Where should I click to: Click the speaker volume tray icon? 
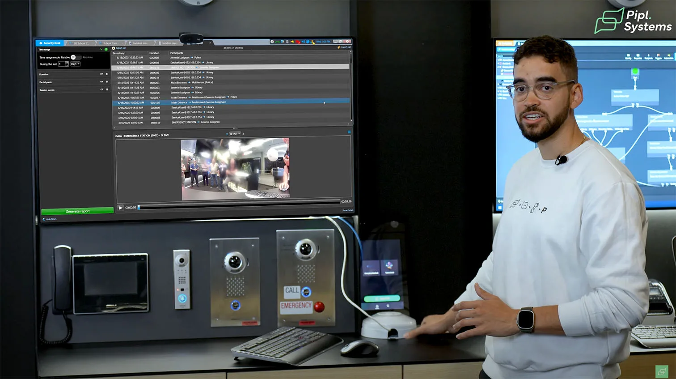(x=303, y=42)
